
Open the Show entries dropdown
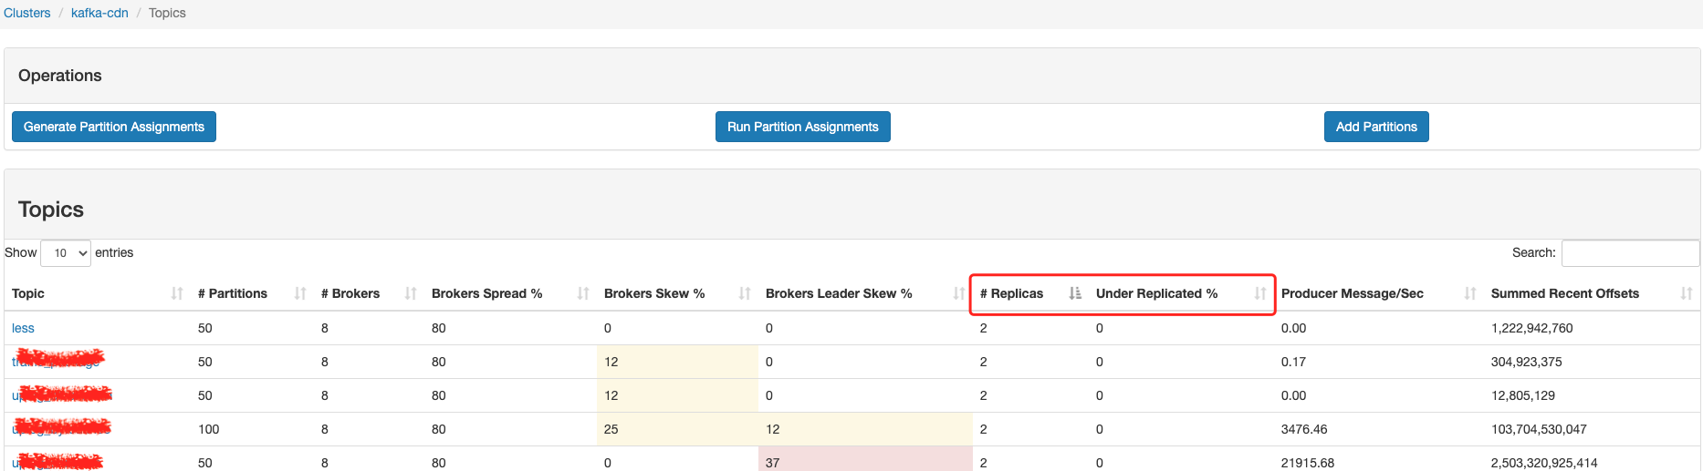pos(66,253)
